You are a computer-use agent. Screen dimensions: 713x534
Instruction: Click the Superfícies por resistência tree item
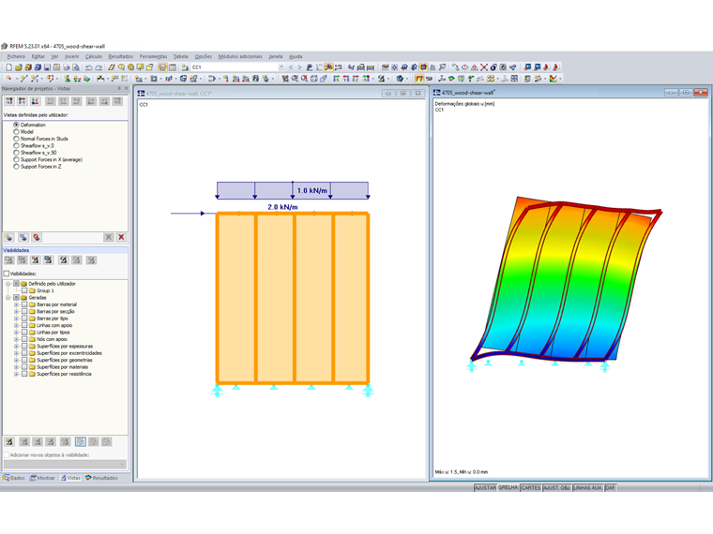pyautogui.click(x=64, y=374)
